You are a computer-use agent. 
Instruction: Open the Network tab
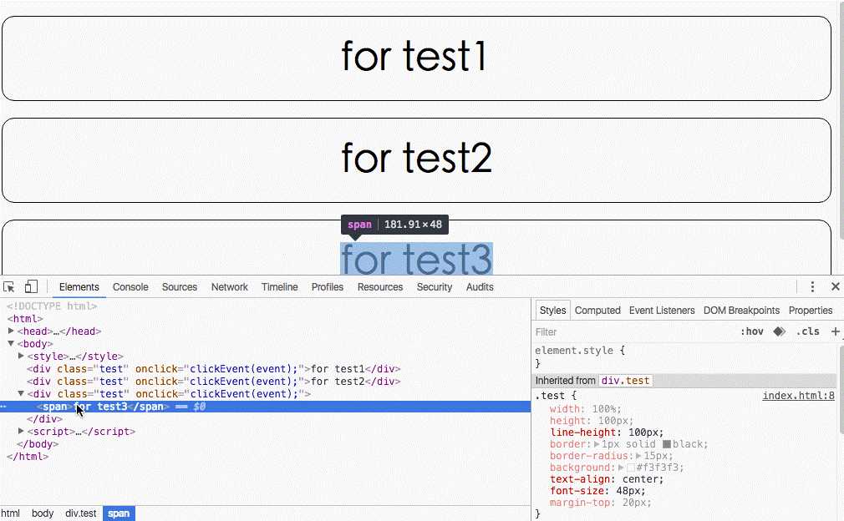(x=229, y=286)
